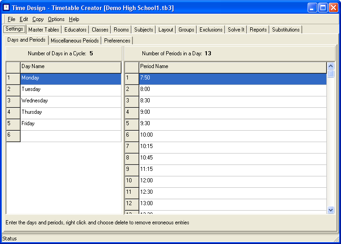Open the Solve It tab
This screenshot has width=341, height=244.
(x=236, y=30)
